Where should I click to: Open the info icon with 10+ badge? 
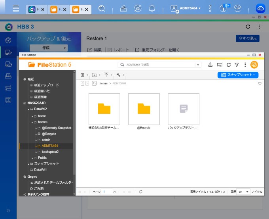(x=224, y=8)
